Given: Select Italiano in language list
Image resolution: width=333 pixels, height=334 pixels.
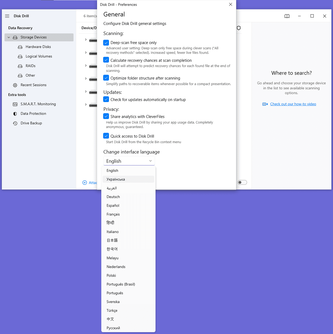Looking at the screenshot, I should [x=128, y=232].
